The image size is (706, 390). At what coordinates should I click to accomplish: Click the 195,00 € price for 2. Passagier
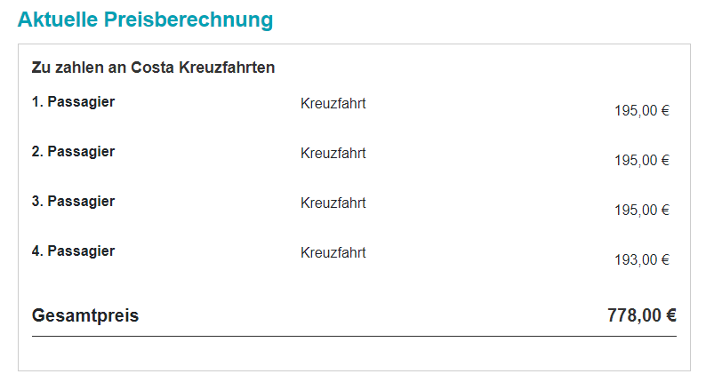641,161
